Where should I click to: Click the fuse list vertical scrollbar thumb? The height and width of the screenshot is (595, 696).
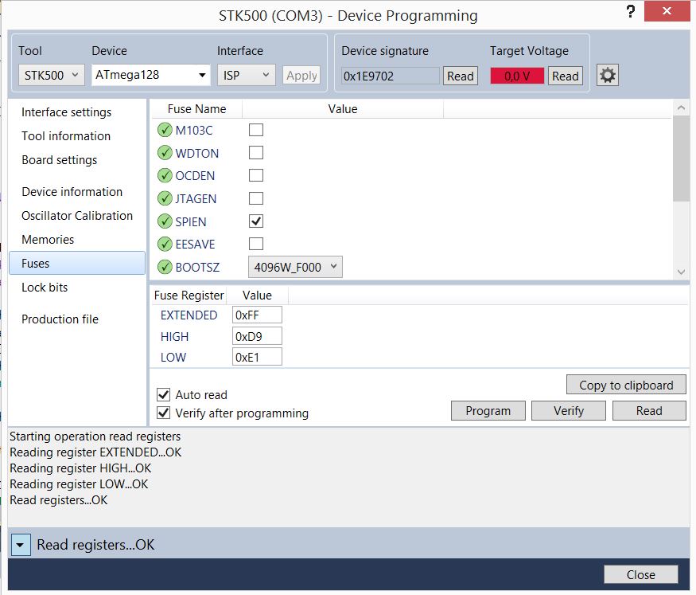(681, 159)
